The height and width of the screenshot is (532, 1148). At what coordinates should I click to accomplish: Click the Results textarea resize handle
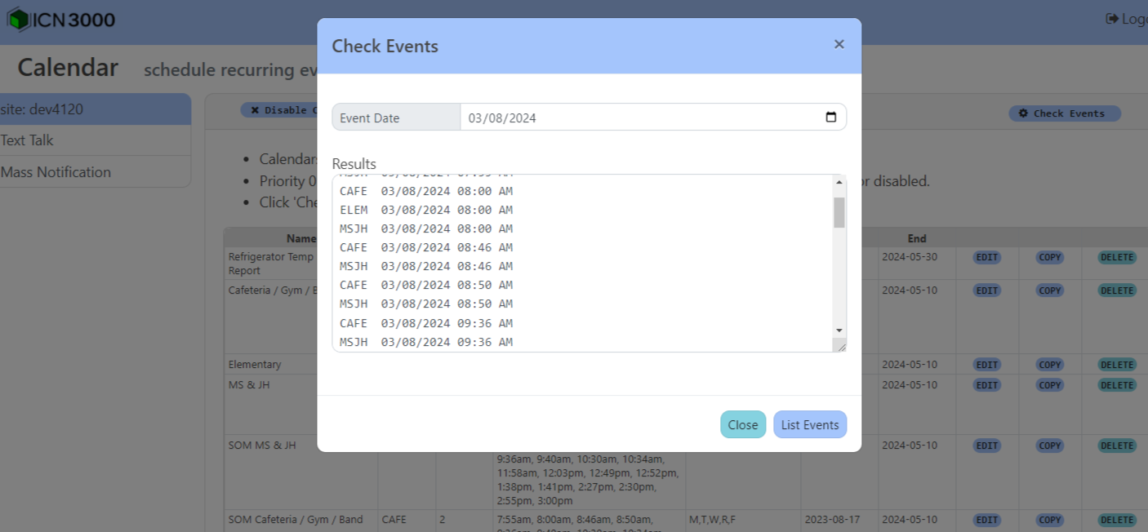843,348
